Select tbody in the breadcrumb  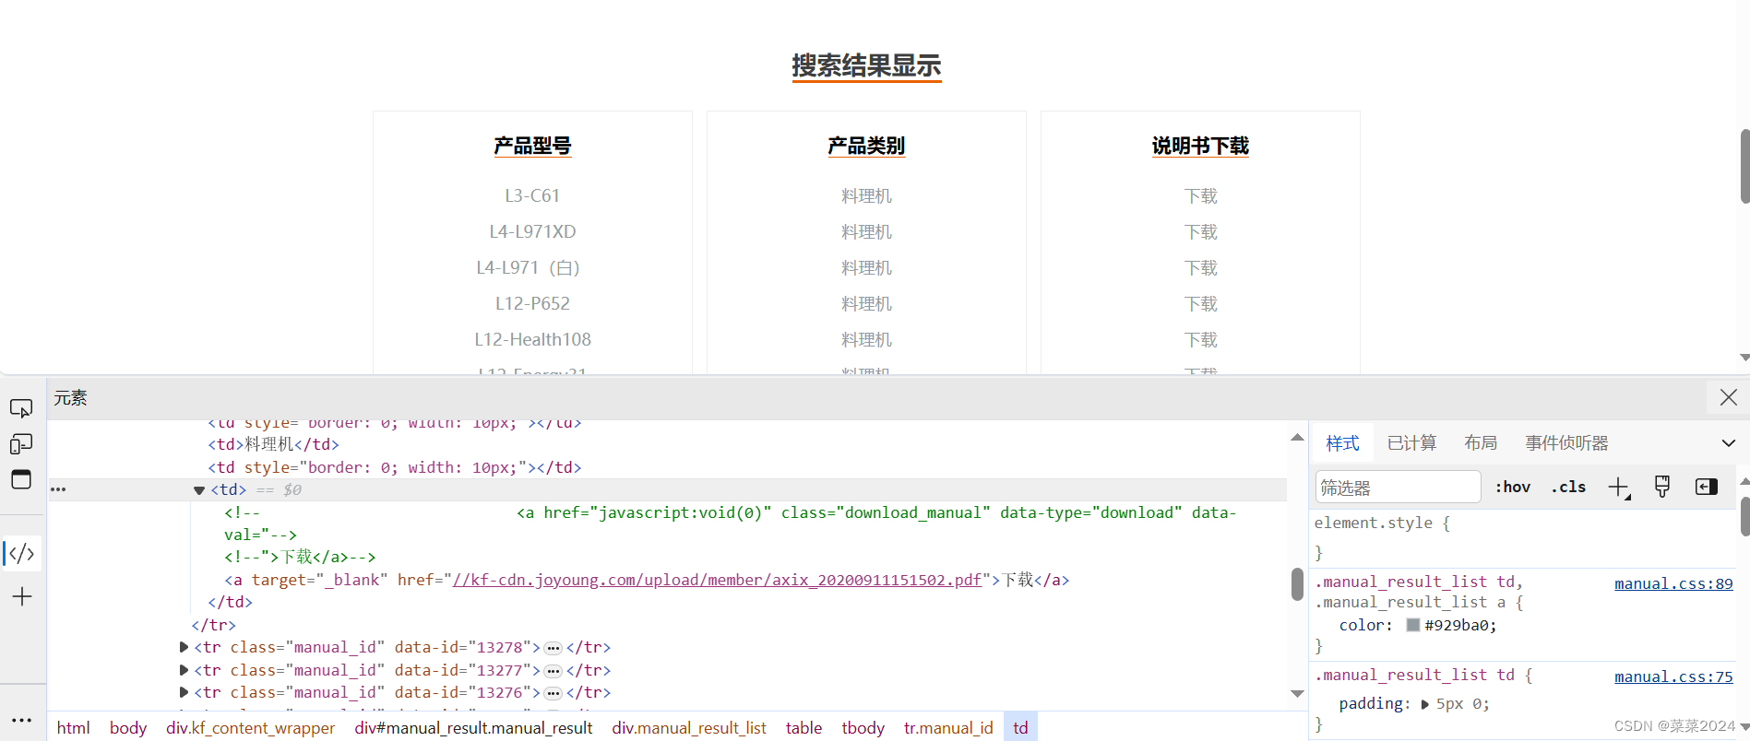click(863, 727)
